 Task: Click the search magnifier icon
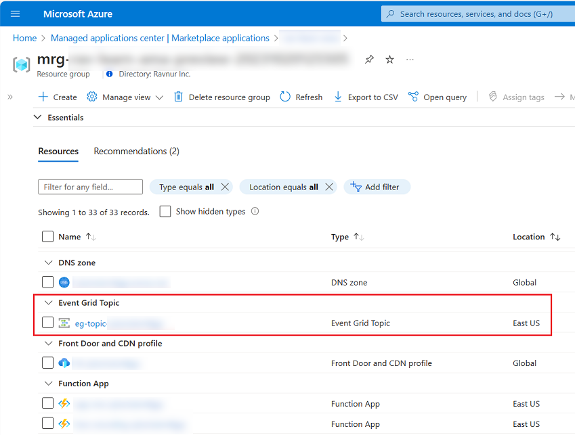tap(391, 14)
